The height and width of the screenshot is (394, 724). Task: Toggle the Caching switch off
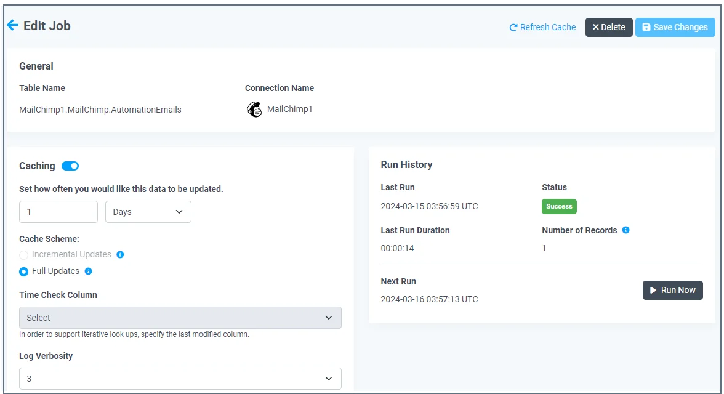pos(70,166)
